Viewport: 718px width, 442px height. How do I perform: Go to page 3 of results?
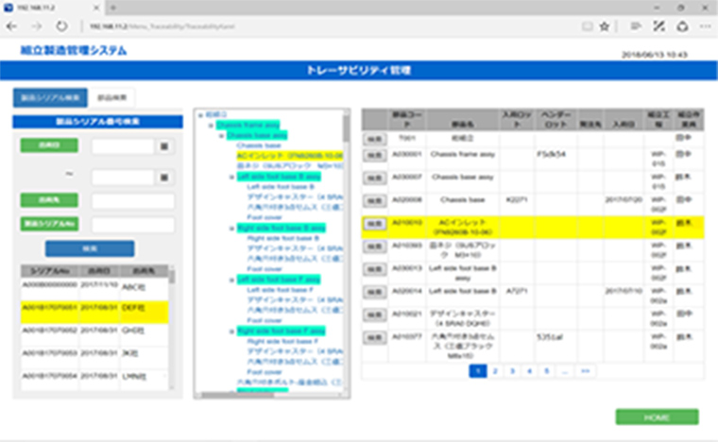coord(512,371)
